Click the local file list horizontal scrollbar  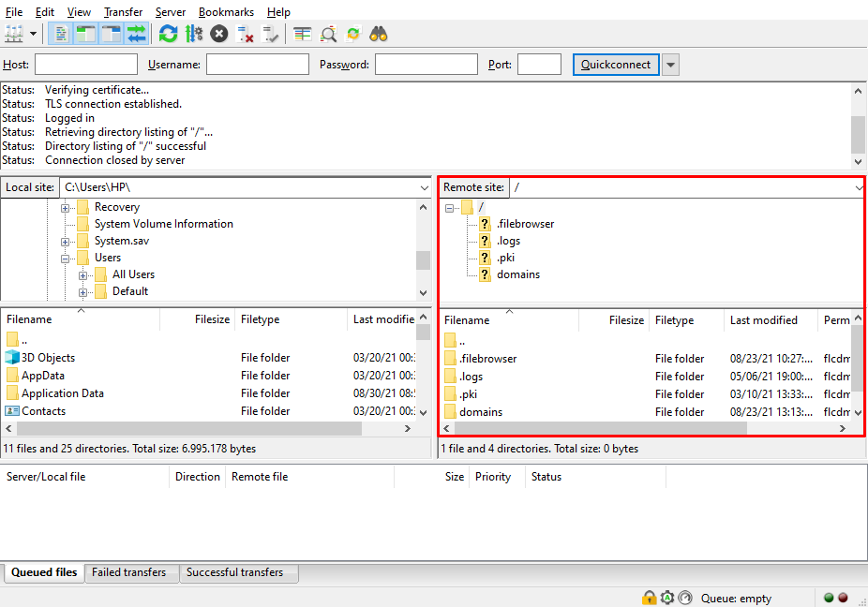tap(187, 428)
